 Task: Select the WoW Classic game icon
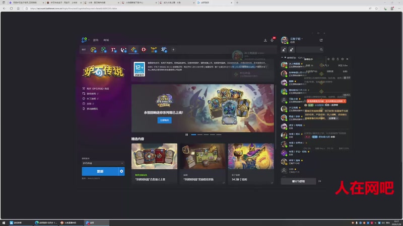tap(103, 50)
